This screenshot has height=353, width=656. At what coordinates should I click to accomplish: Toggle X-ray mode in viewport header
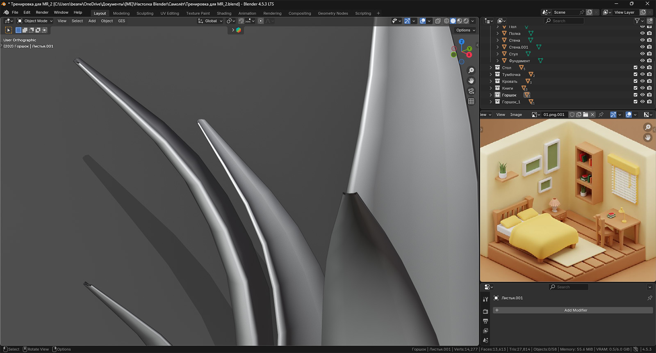[438, 21]
